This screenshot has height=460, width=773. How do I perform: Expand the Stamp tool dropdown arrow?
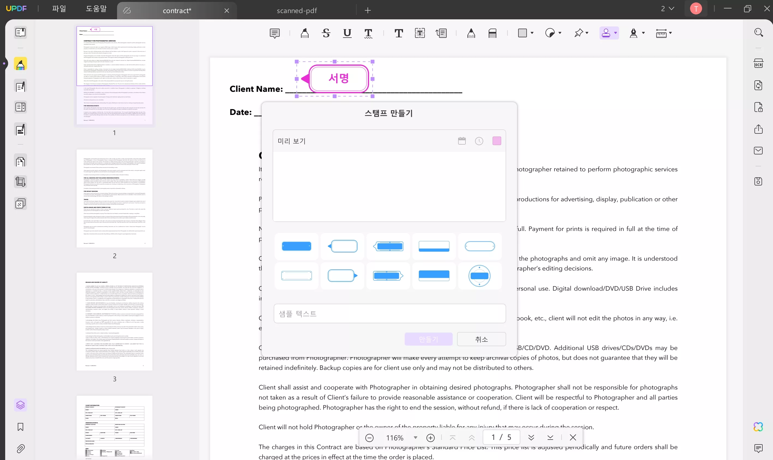click(616, 33)
